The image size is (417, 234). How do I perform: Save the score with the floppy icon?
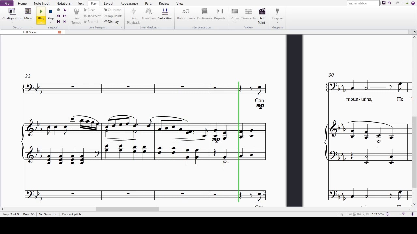384,3
